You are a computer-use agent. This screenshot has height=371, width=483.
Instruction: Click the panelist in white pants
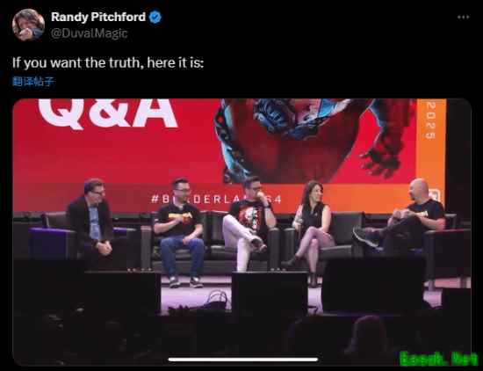point(249,223)
